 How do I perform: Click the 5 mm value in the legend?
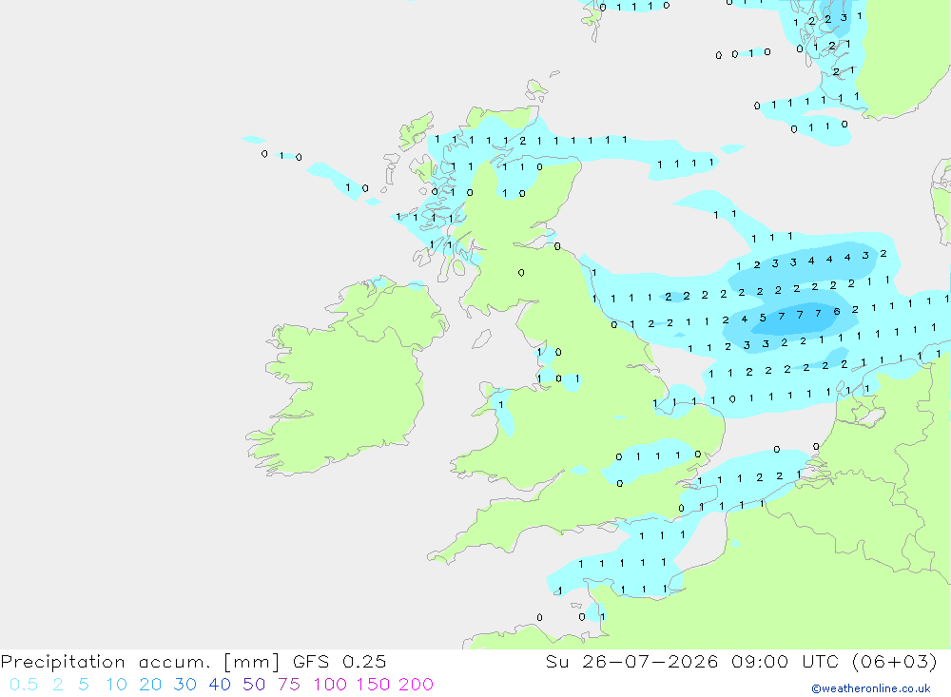pyautogui.click(x=84, y=685)
